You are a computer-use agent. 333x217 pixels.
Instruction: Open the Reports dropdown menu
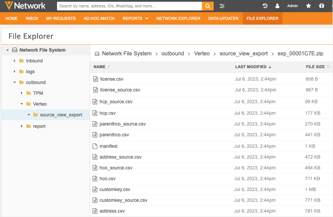pos(135,19)
